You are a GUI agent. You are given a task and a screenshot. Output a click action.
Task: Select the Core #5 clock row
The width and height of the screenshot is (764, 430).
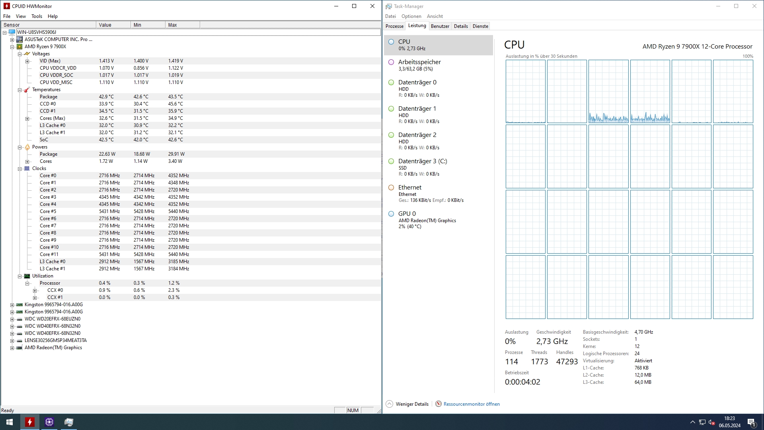48,211
